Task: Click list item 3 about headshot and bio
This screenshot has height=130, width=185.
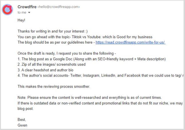Action: tap(46, 70)
